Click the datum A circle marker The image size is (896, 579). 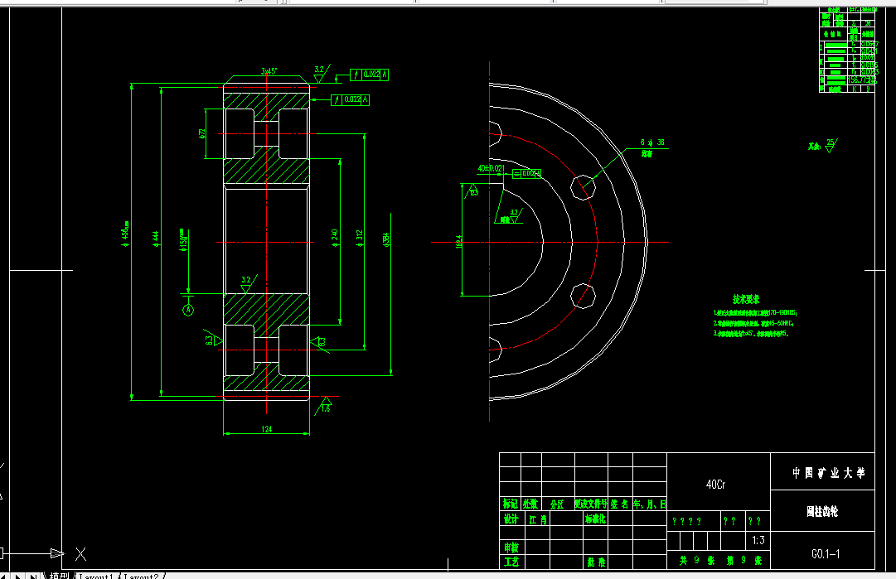(x=188, y=310)
